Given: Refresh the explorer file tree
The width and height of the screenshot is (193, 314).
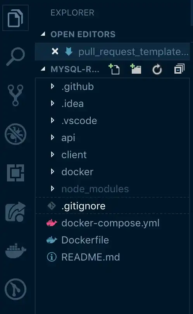Looking at the screenshot, I should 157,69.
